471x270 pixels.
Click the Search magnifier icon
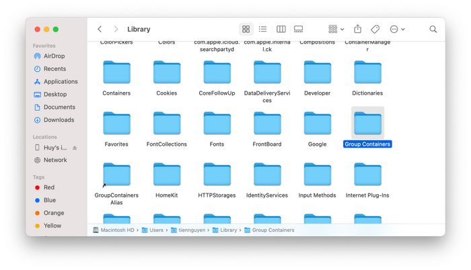pos(433,30)
